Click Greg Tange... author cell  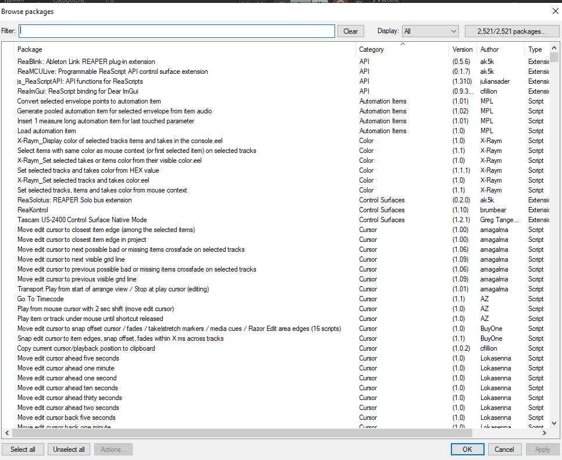pos(499,220)
